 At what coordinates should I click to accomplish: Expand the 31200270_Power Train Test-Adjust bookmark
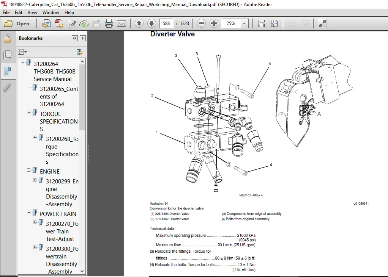[35, 222]
